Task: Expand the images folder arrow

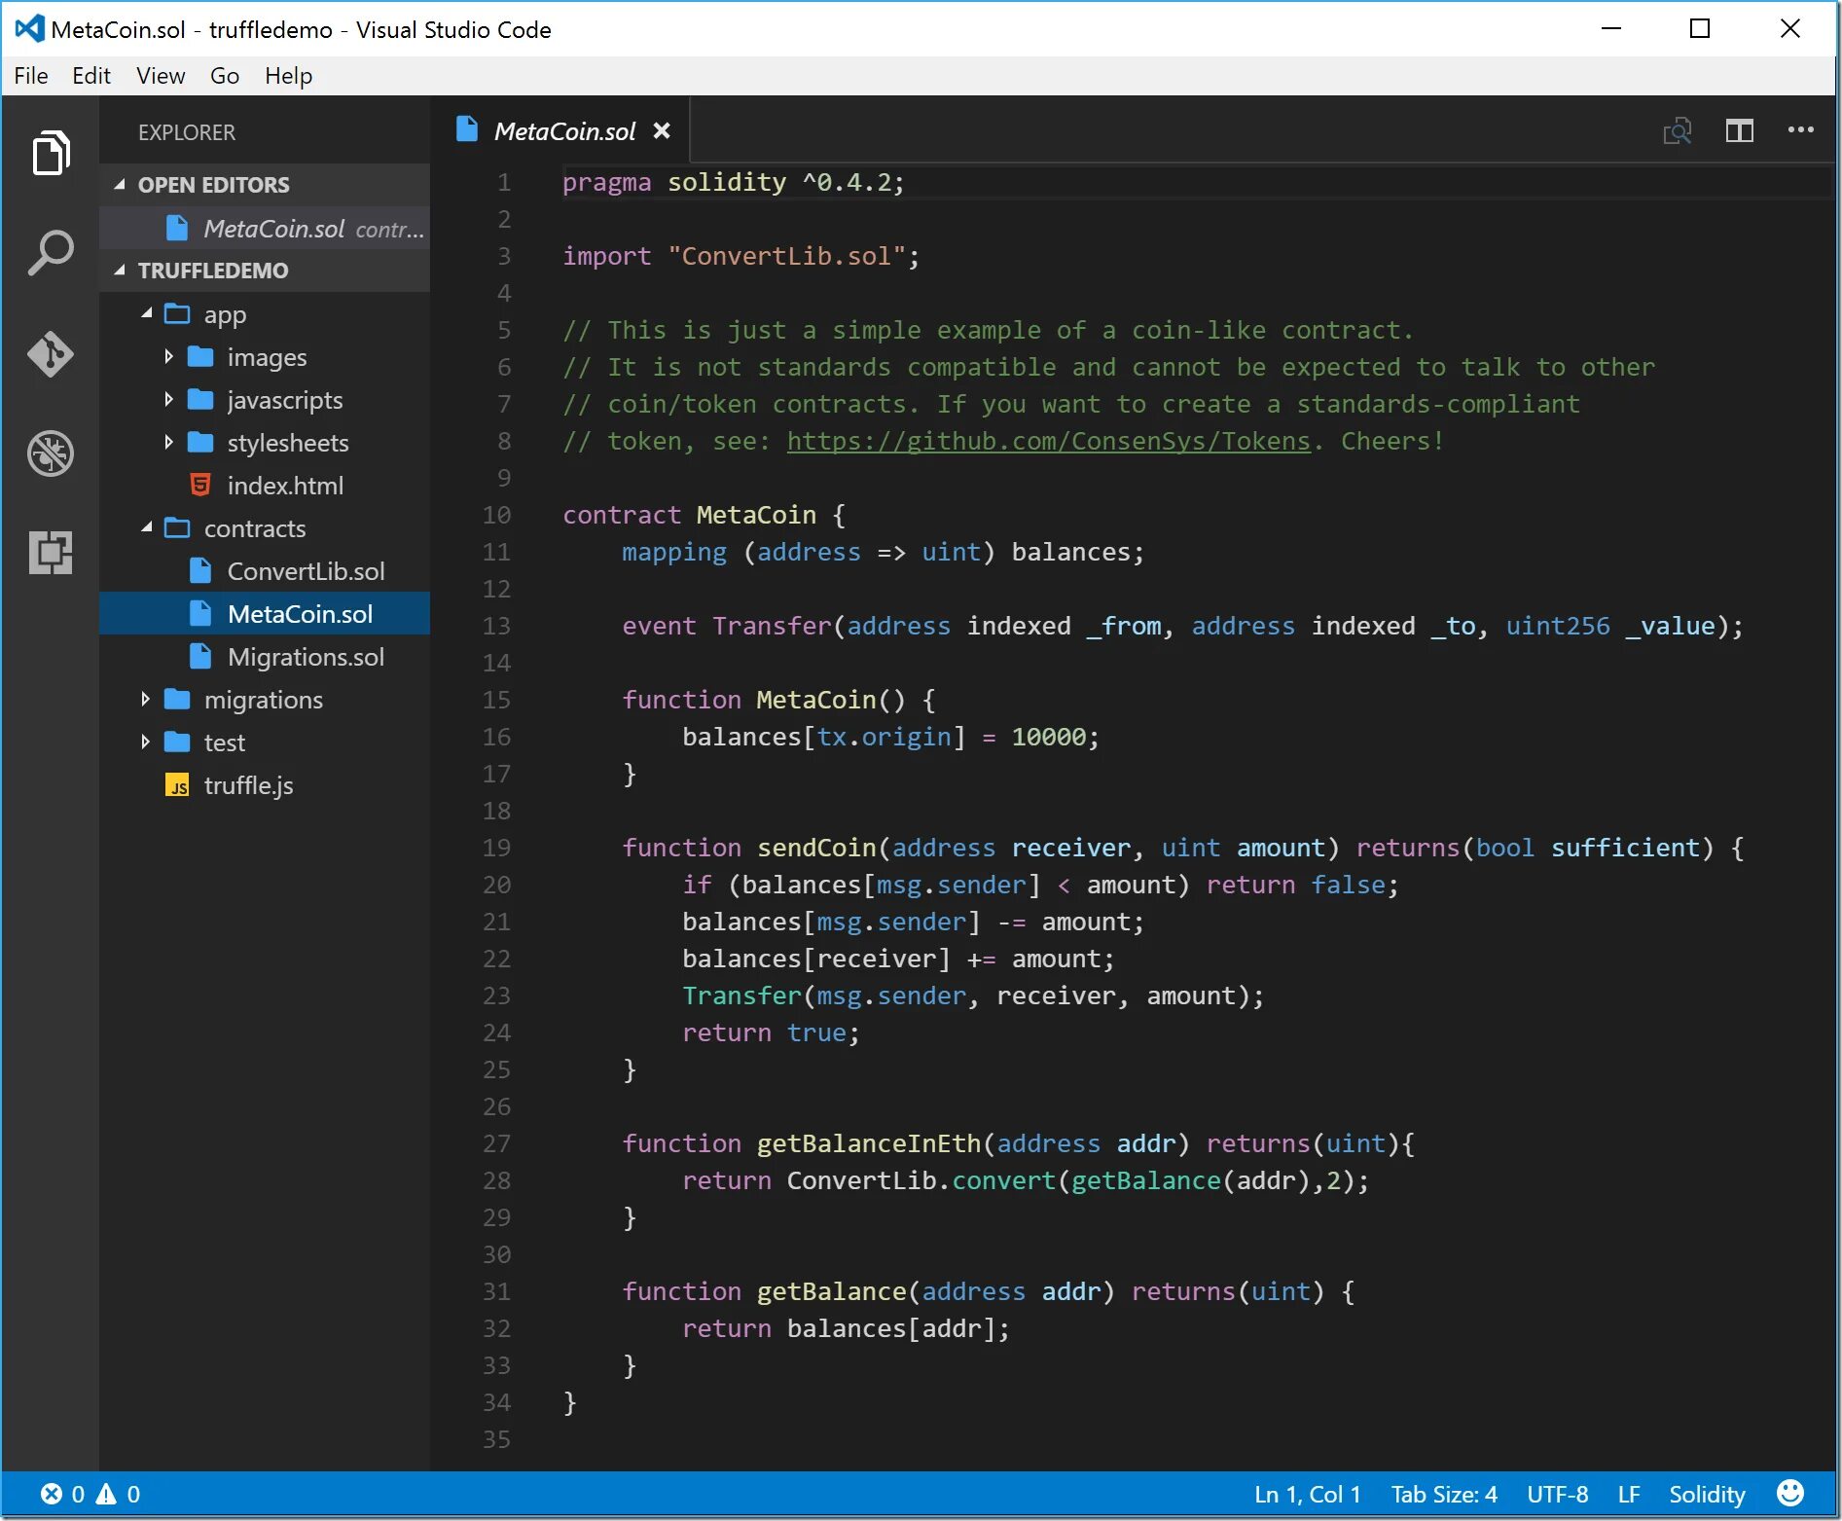Action: 168,356
